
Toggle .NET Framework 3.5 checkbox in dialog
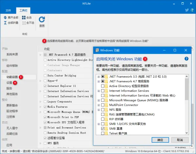pyautogui.click(x=103, y=77)
